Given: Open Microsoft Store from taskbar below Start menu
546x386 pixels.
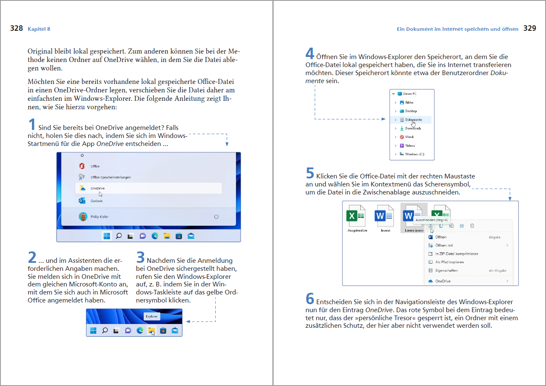Looking at the screenshot, I should pyautogui.click(x=179, y=236).
